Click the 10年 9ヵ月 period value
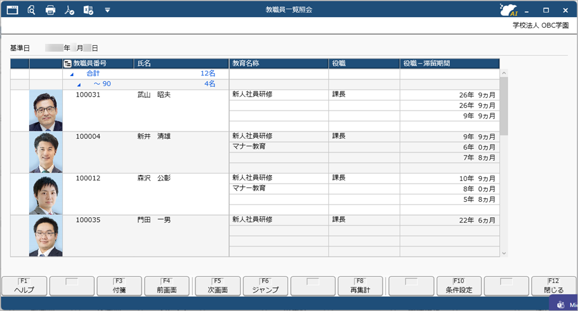The height and width of the screenshot is (311, 578). pos(477,179)
